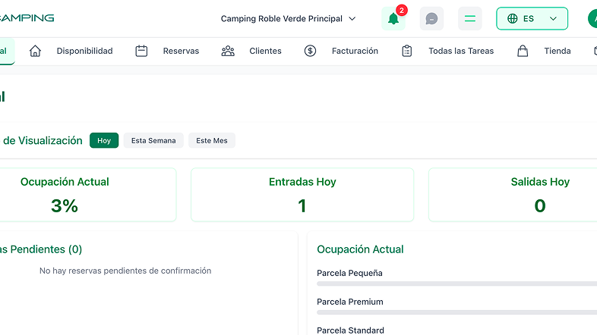This screenshot has width=597, height=335.
Task: Click the Parcela Premium label
Action: coord(350,302)
